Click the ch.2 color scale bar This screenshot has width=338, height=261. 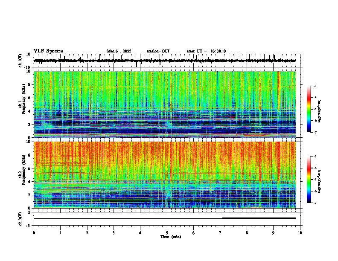309,180
